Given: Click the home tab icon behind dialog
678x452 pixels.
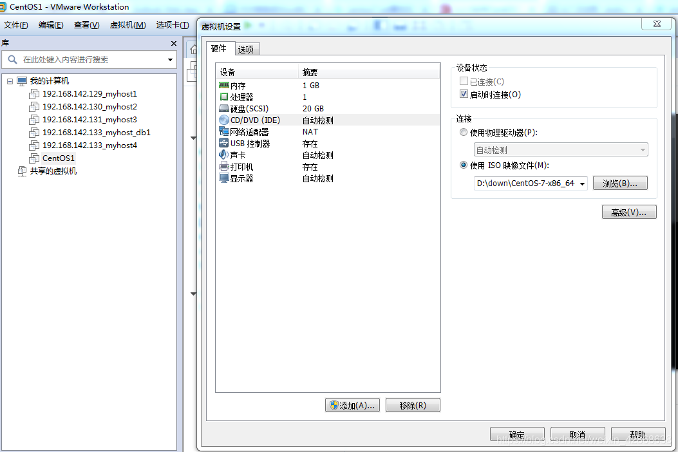Looking at the screenshot, I should point(193,49).
